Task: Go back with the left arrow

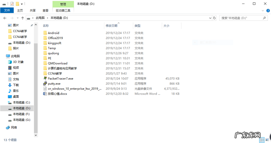Action: click(x=5, y=18)
